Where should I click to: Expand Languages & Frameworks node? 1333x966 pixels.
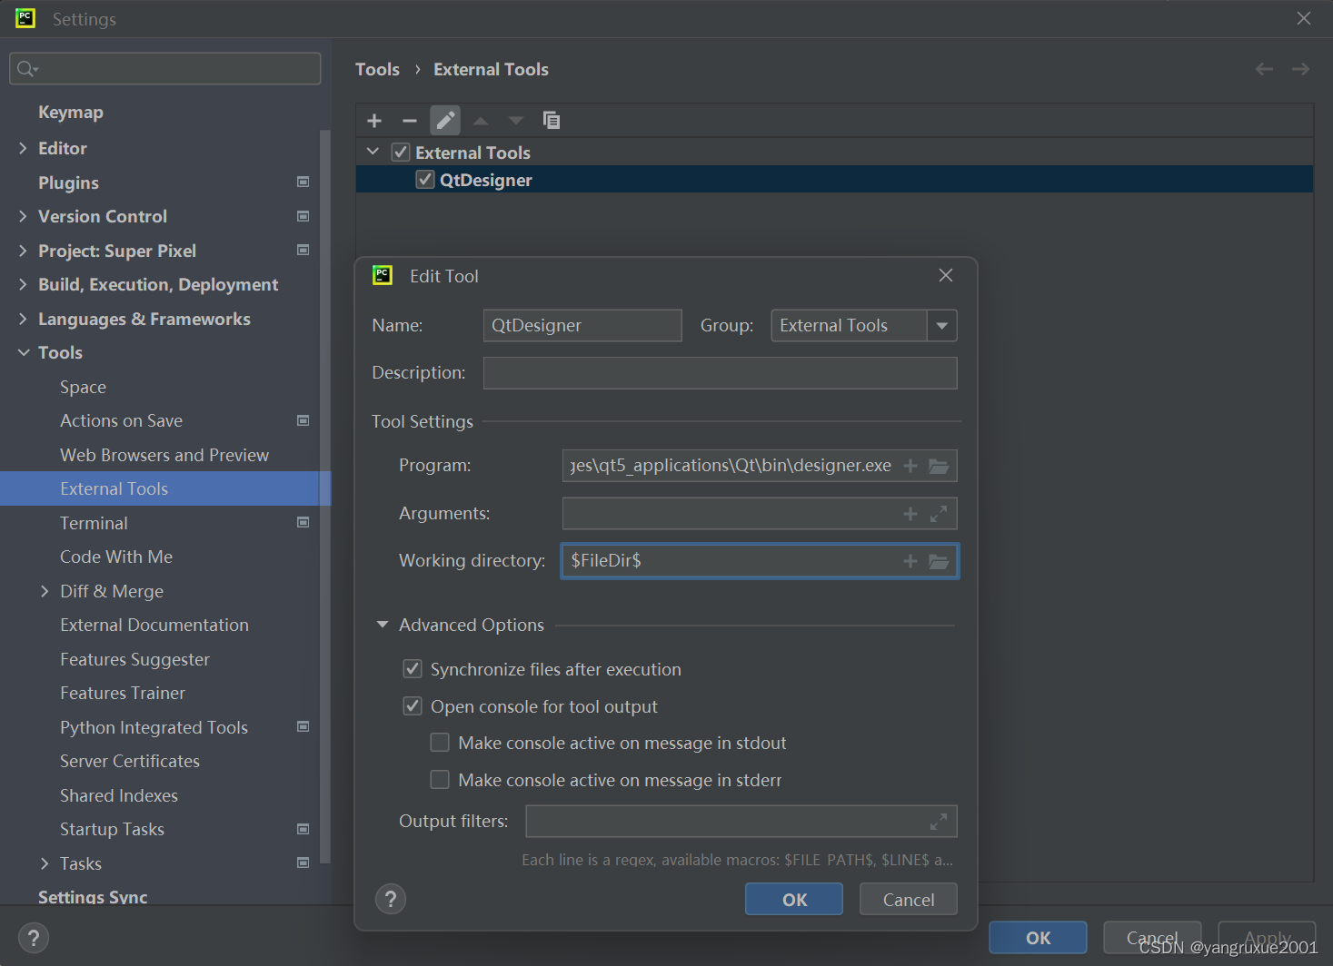23,319
